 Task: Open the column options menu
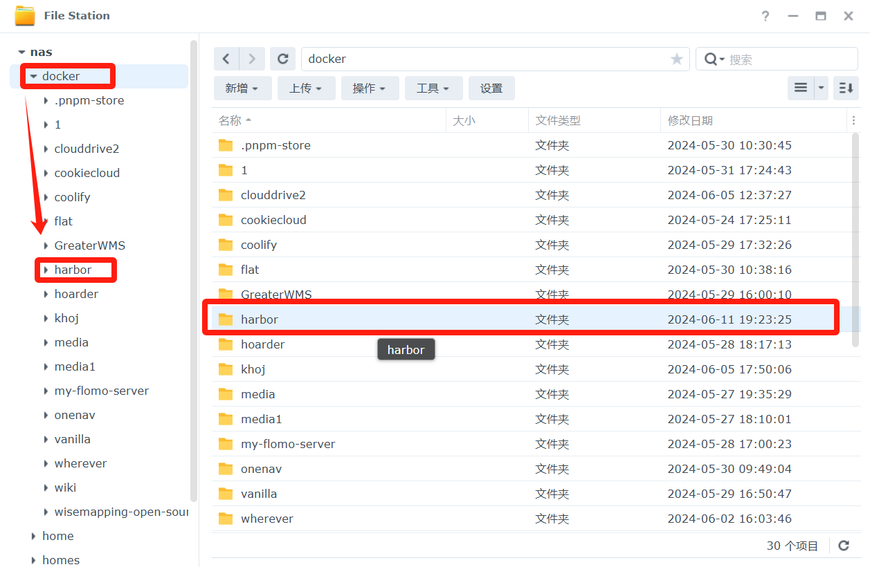853,120
